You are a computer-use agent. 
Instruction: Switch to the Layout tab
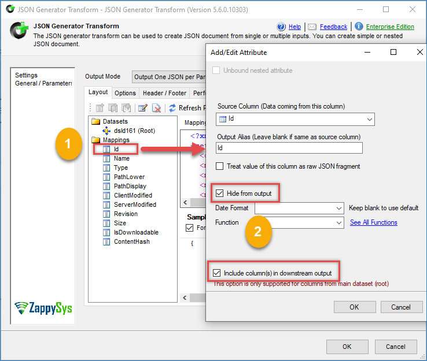pos(98,92)
